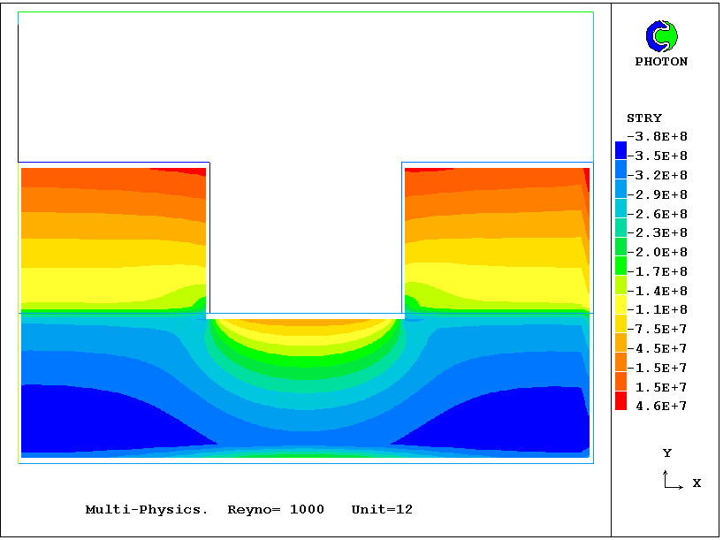
Task: Click the Reyno= 1000 caption text
Action: tap(276, 510)
